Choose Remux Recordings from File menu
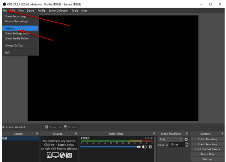This screenshot has width=226, height=162. coord(16,21)
